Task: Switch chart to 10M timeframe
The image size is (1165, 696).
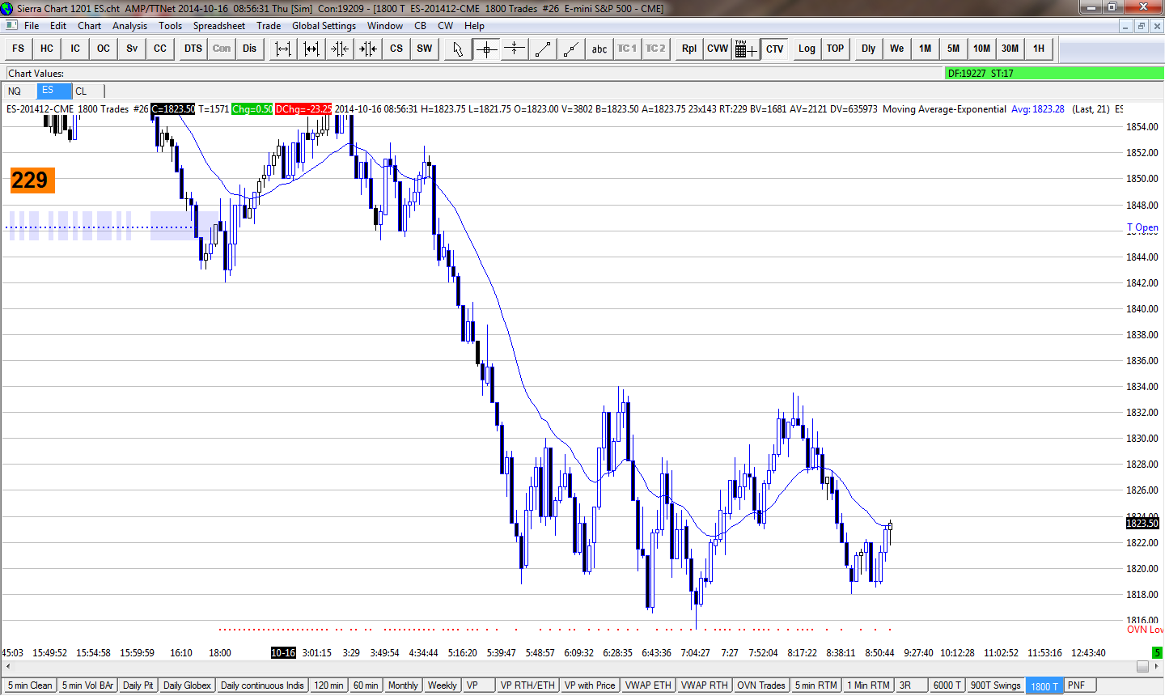Action: tap(982, 49)
